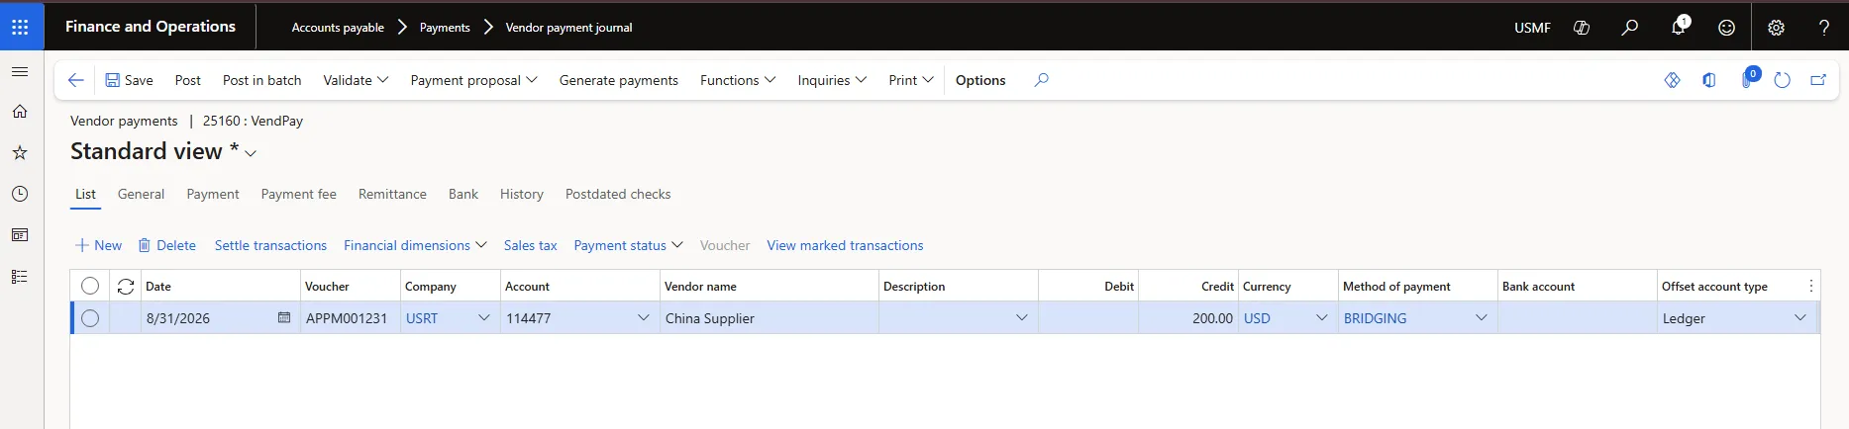Expand the Functions menu
The image size is (1849, 429).
tap(738, 80)
